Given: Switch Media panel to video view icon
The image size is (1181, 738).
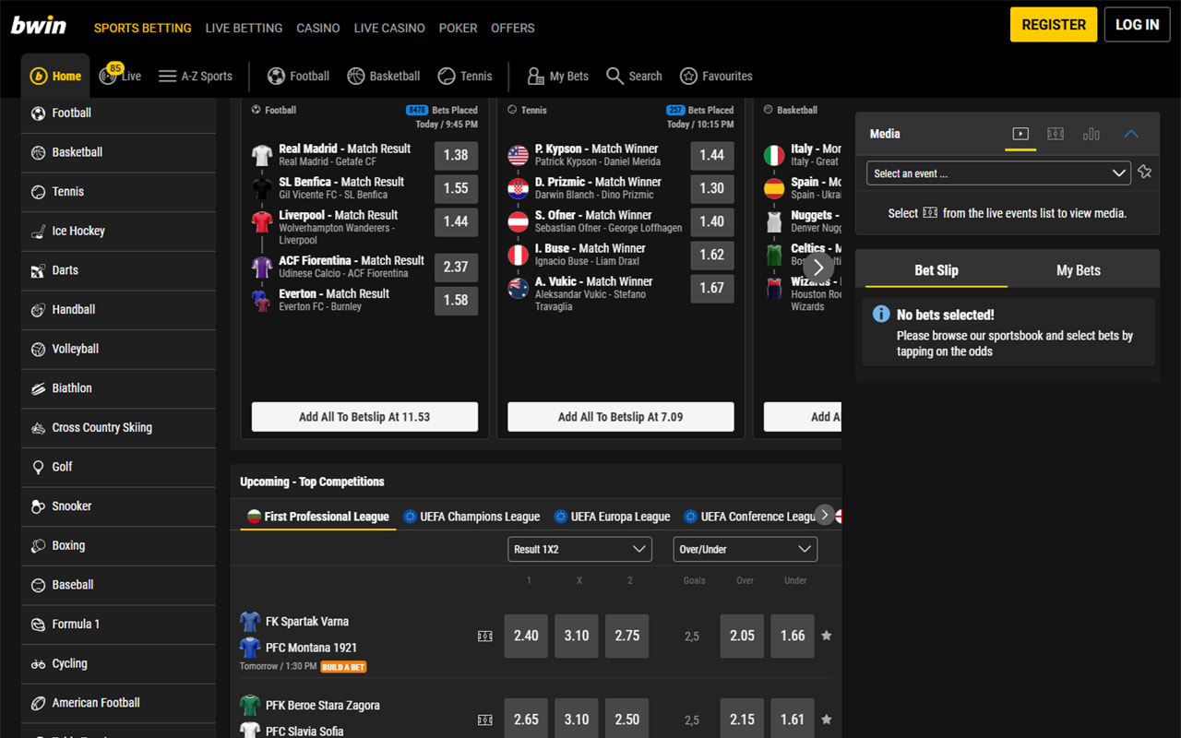Looking at the screenshot, I should (x=1020, y=134).
